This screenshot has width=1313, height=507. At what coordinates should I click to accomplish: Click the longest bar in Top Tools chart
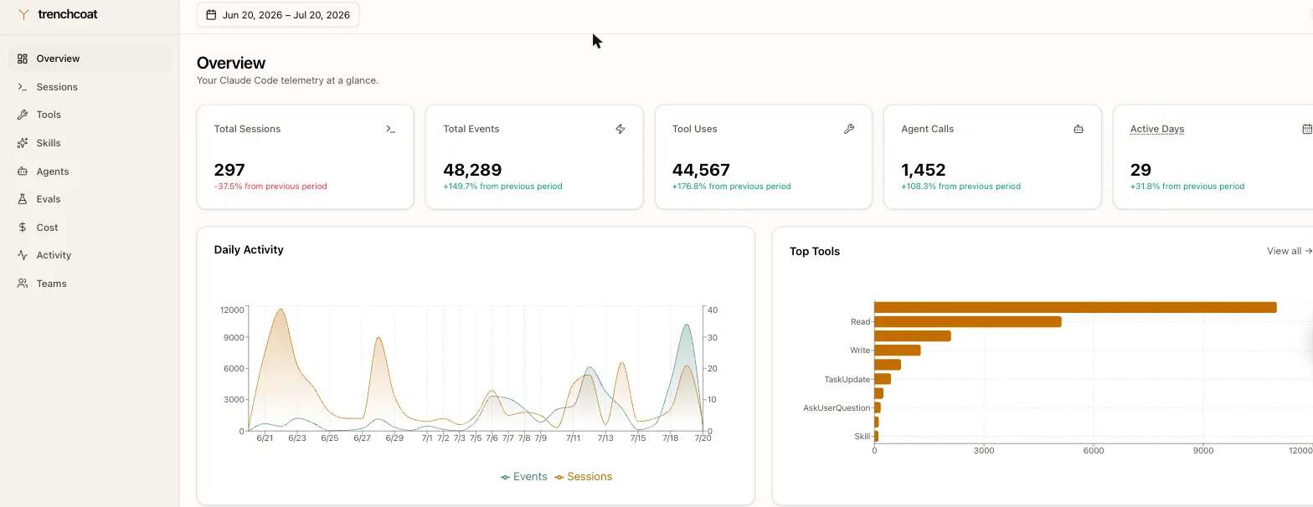pyautogui.click(x=1075, y=307)
